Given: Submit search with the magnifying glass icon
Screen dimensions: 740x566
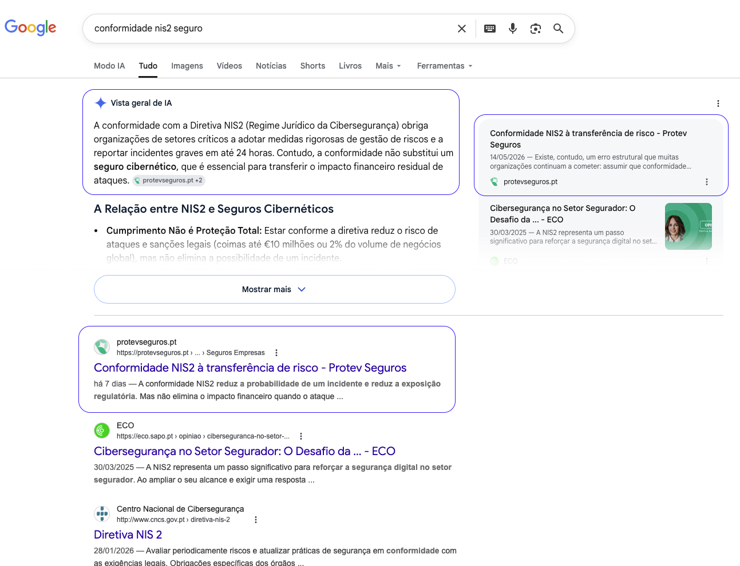Looking at the screenshot, I should (559, 29).
